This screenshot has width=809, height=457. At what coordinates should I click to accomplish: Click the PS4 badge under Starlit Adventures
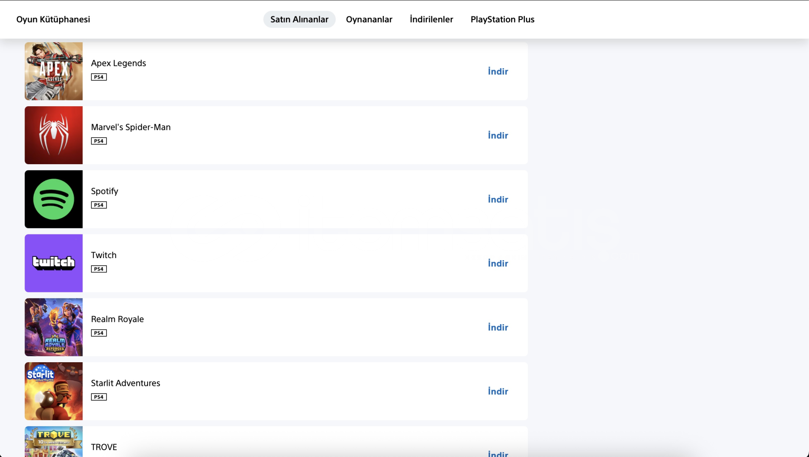pos(99,397)
